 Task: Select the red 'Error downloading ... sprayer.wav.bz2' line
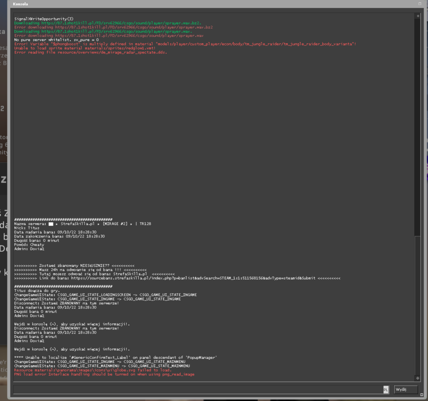click(113, 27)
